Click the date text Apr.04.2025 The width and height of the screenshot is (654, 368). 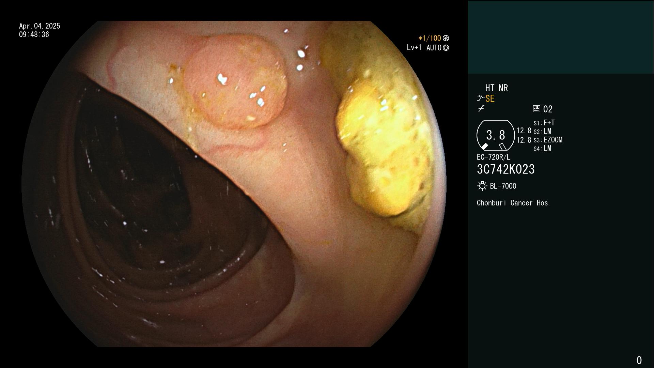pos(40,26)
